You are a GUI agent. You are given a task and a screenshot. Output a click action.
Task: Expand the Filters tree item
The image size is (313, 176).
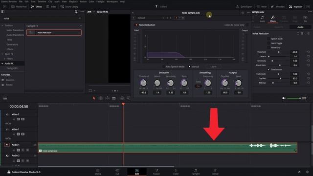click(x=4, y=59)
